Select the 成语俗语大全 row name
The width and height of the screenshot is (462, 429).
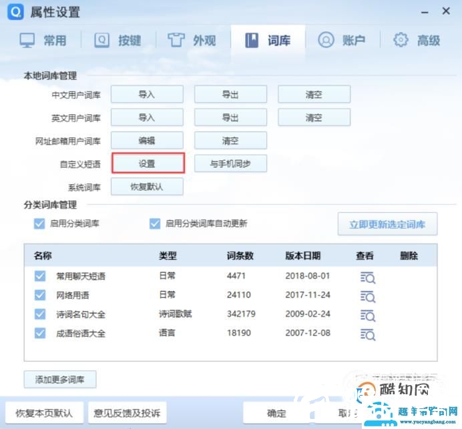[81, 334]
